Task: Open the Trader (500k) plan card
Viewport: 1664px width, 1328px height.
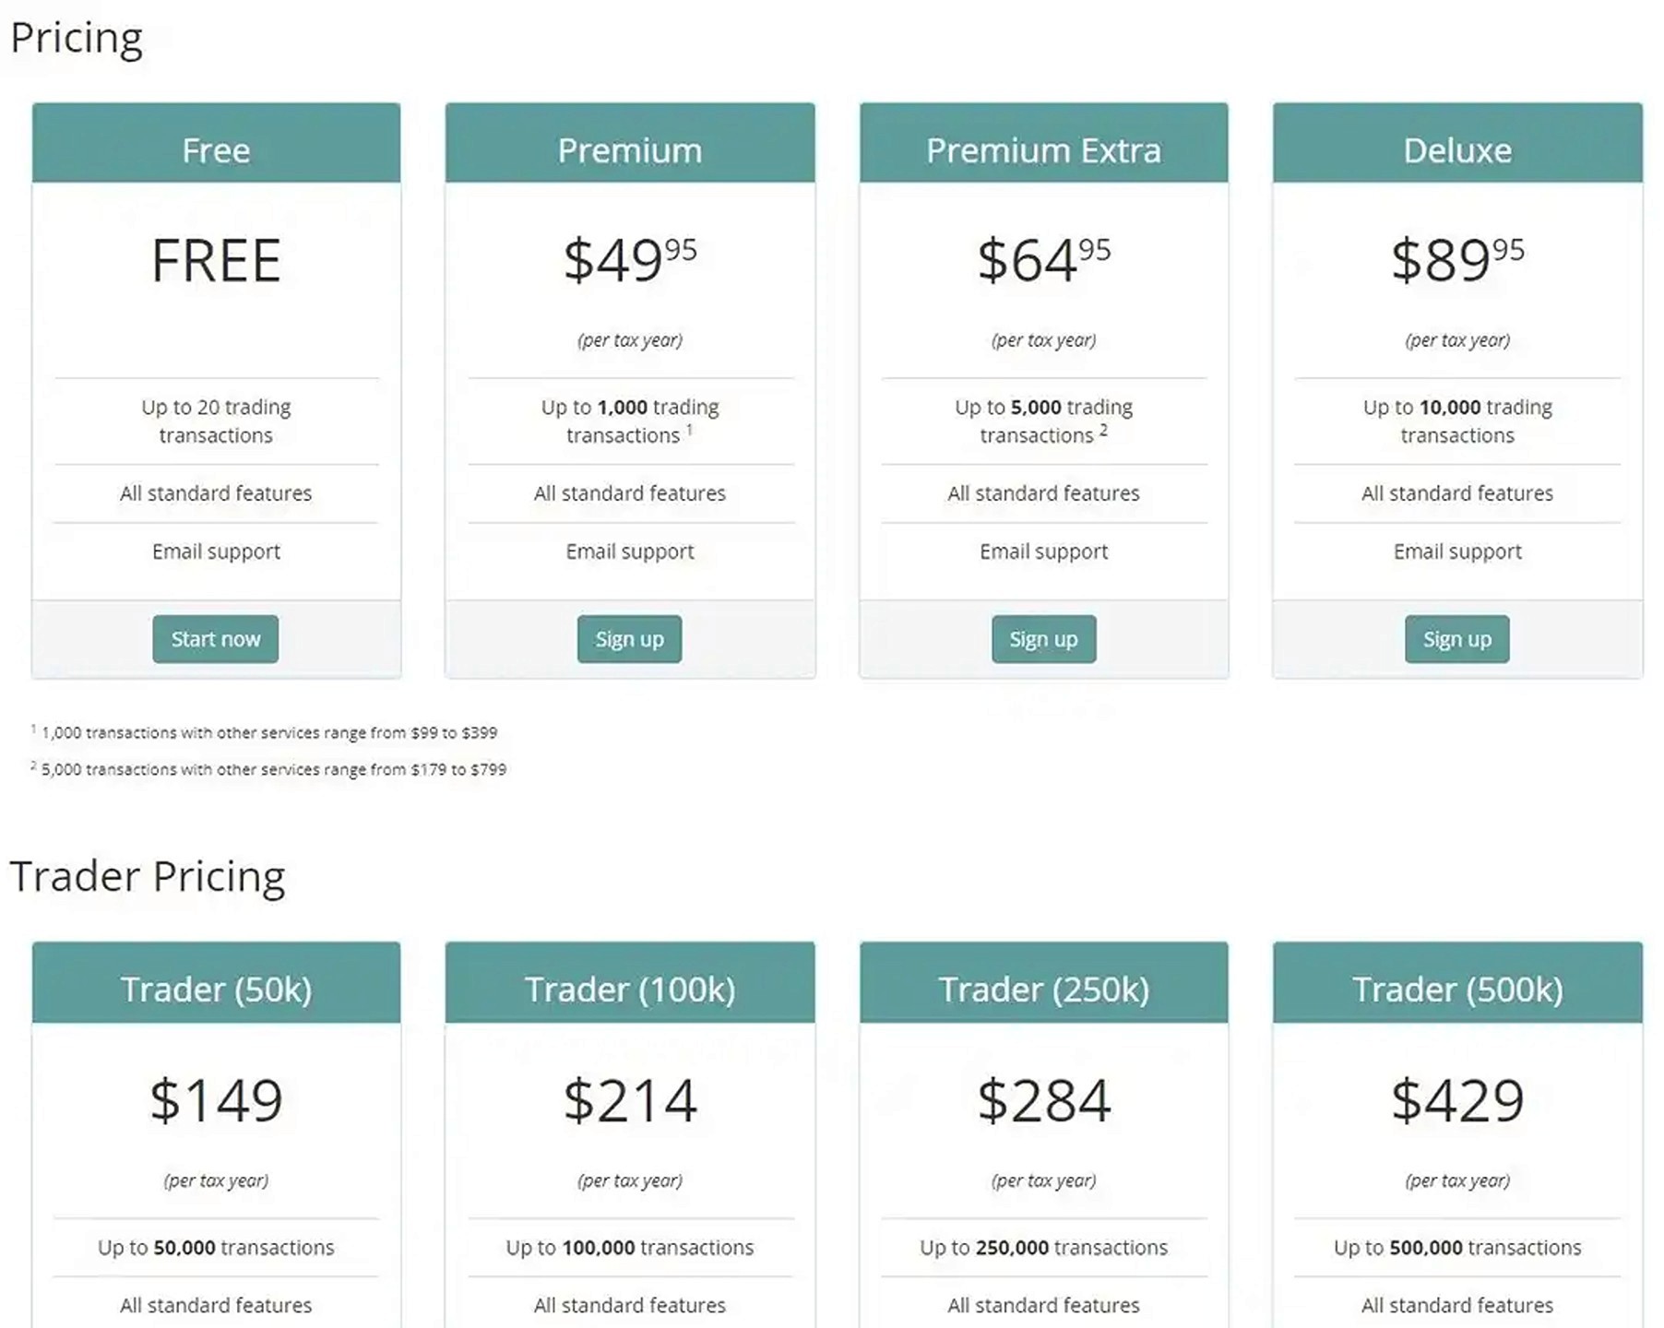Action: pyautogui.click(x=1457, y=988)
